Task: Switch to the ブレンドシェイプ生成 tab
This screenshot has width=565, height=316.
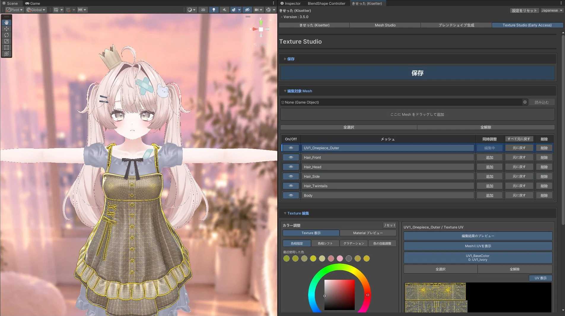Action: click(456, 25)
